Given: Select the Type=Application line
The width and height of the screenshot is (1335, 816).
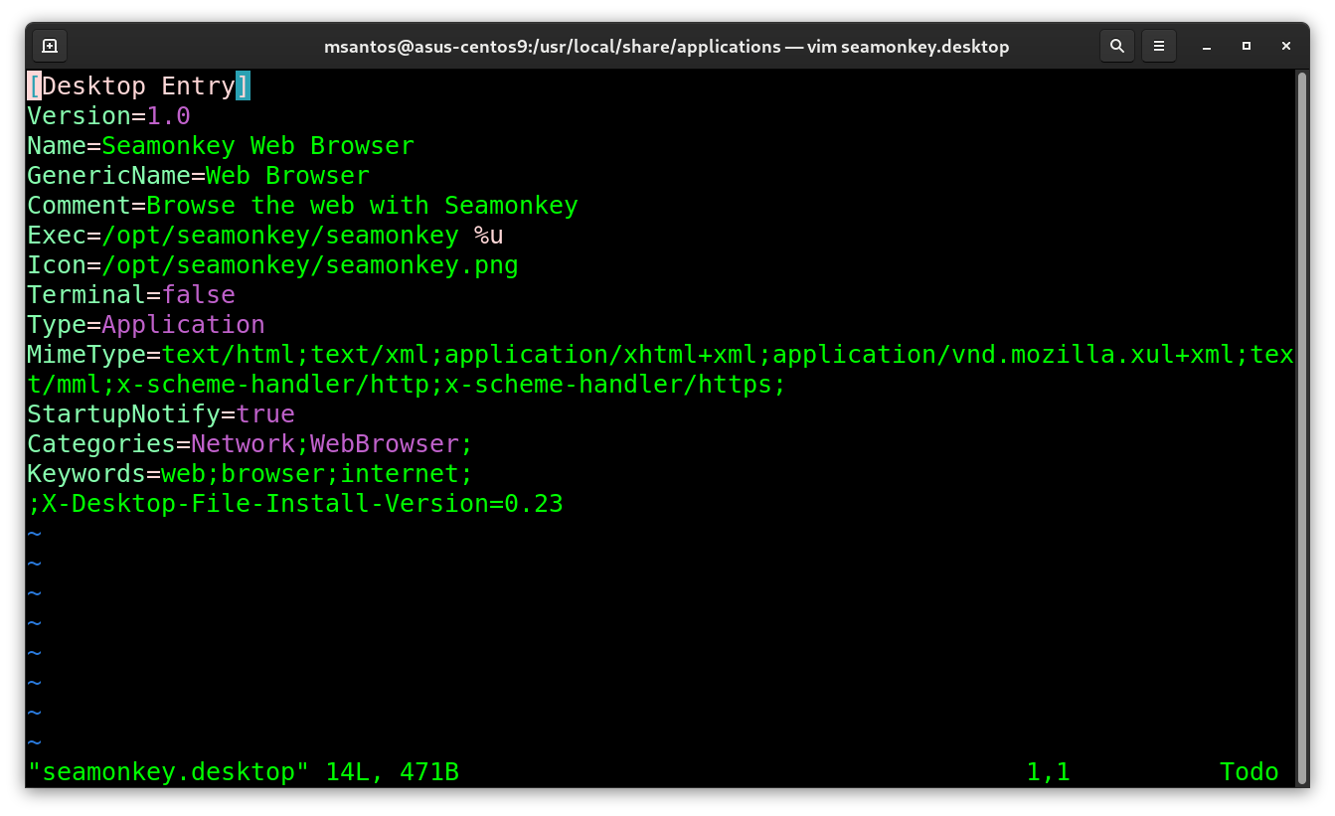Looking at the screenshot, I should 146,325.
